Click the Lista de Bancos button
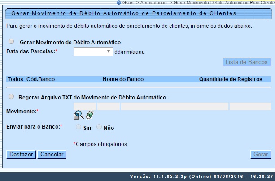The width and height of the screenshot is (275, 181). click(x=247, y=62)
